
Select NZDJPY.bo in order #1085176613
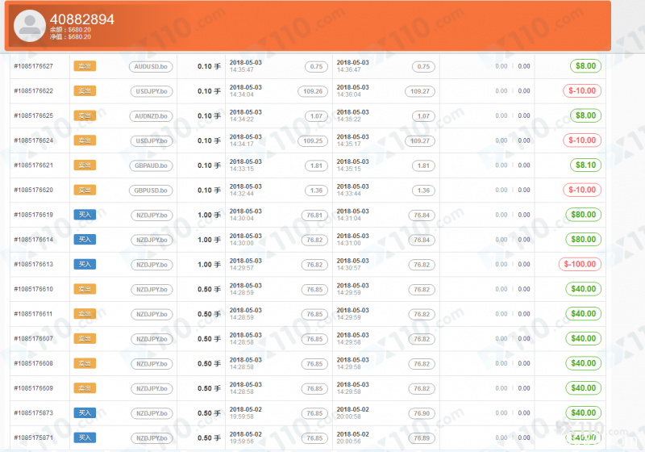click(152, 265)
